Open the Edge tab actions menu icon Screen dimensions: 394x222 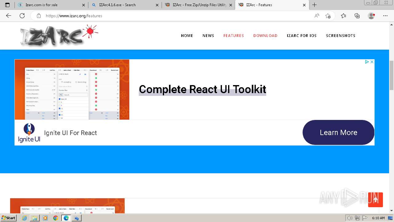tap(7, 5)
